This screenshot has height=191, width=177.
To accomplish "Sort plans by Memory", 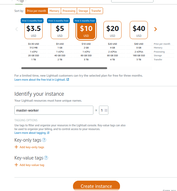I will click(x=54, y=11).
